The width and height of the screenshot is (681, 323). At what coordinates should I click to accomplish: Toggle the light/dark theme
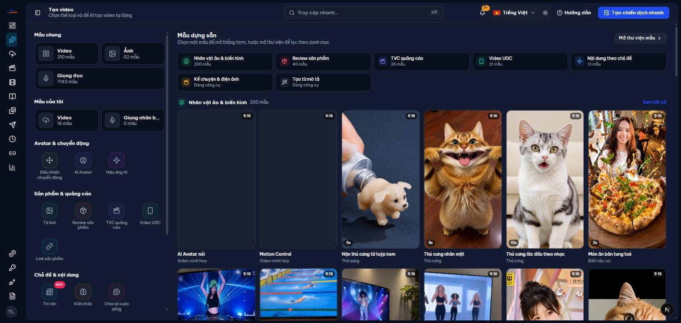545,13
